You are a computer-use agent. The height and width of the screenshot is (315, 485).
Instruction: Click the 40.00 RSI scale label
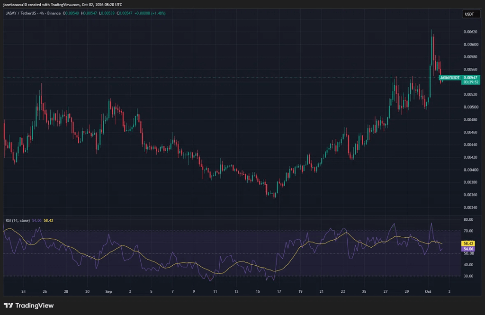click(468, 265)
